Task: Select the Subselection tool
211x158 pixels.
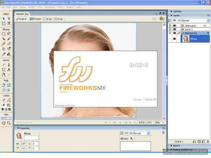Action: click(x=9, y=18)
